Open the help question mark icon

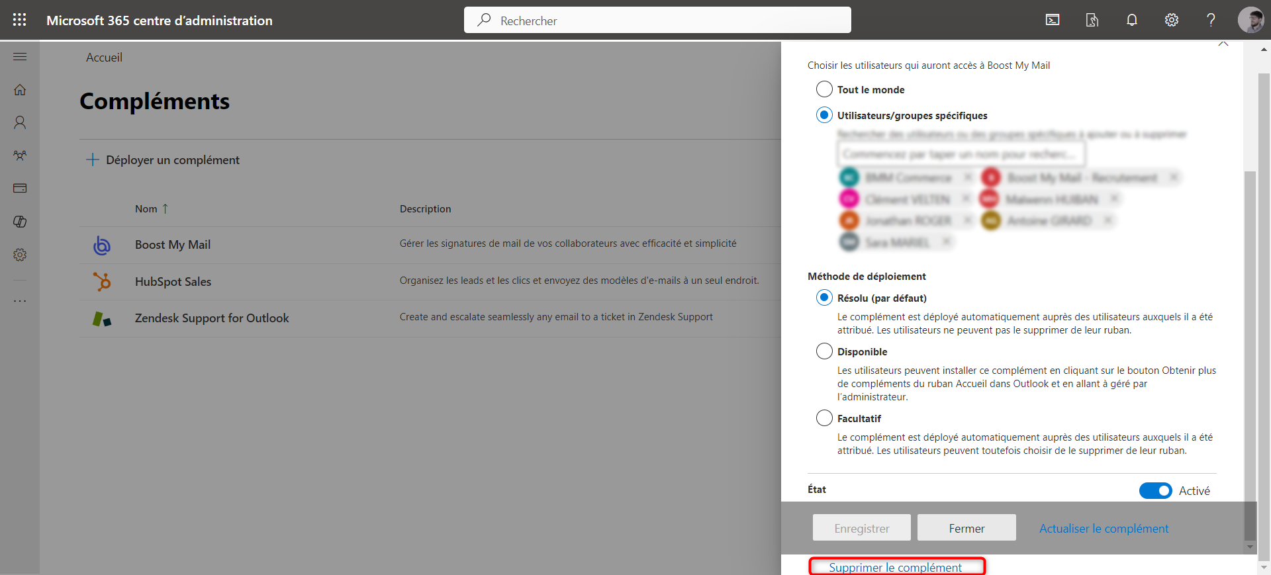(1211, 20)
